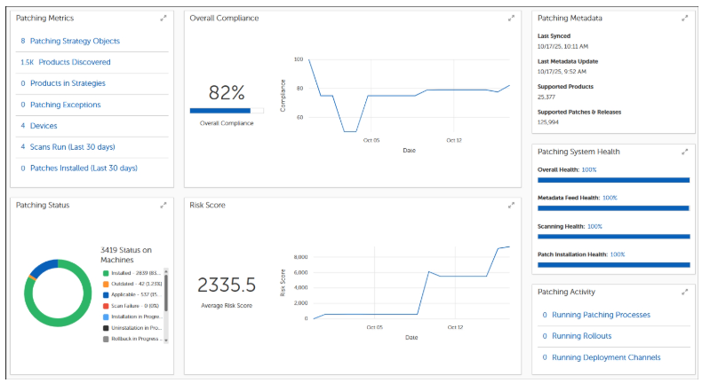Viewport: 702px width, 383px height.
Task: Maximize the Patching Status panel
Action: coord(163,205)
